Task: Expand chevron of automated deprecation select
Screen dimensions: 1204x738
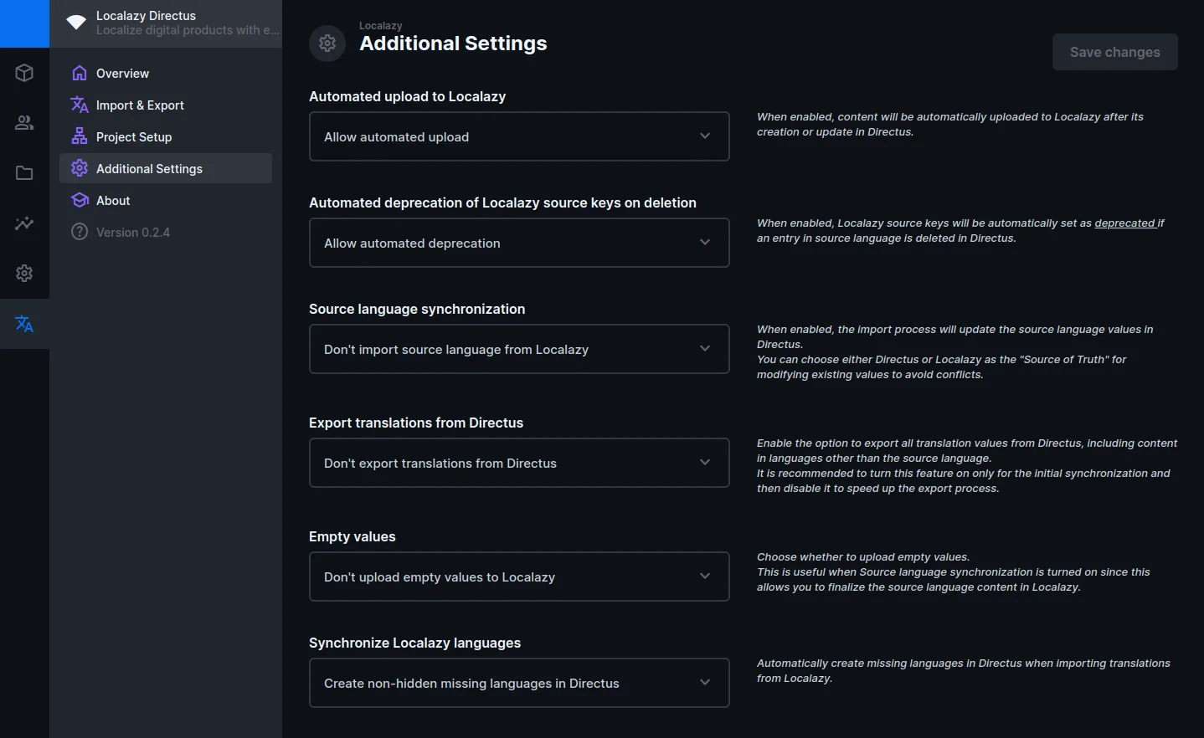Action: 705,243
